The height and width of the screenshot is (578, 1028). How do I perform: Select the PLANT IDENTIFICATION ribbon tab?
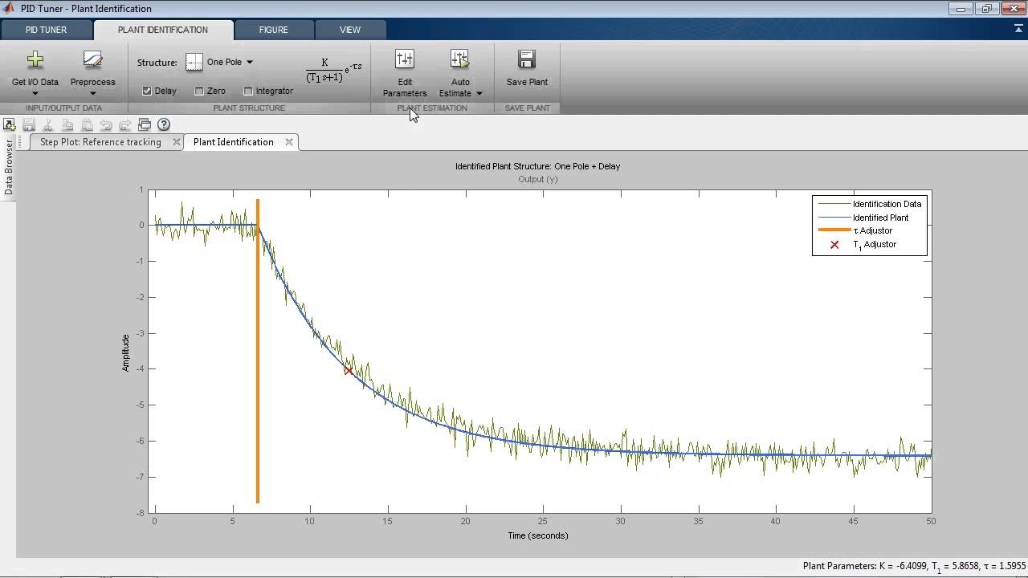pyautogui.click(x=163, y=30)
